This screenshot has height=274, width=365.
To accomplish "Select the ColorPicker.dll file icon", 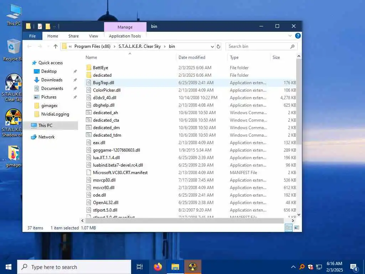I will coord(89,90).
